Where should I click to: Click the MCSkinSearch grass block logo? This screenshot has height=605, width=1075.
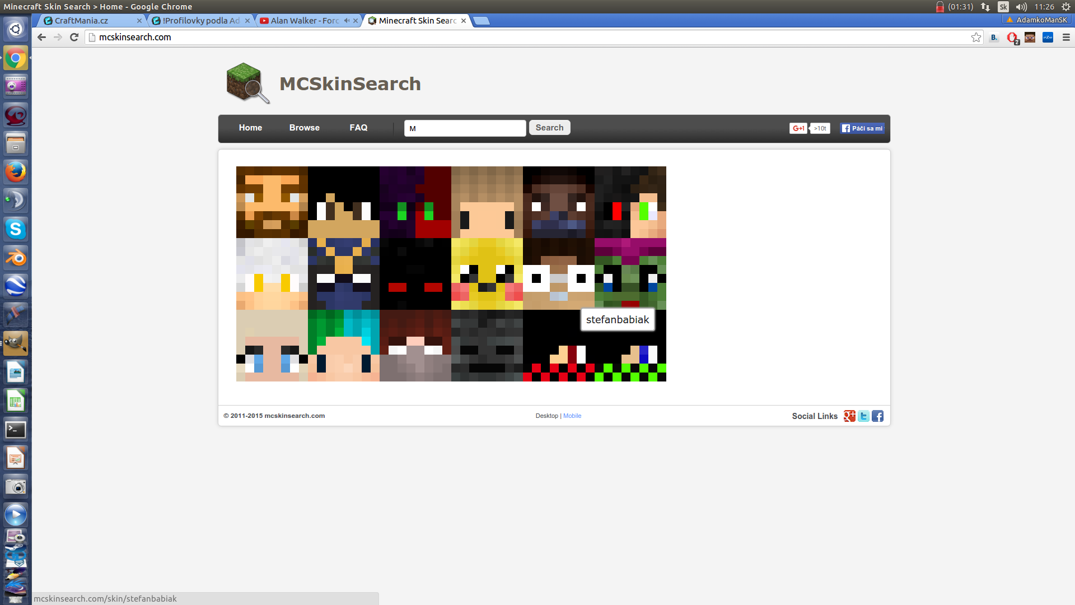pyautogui.click(x=248, y=83)
